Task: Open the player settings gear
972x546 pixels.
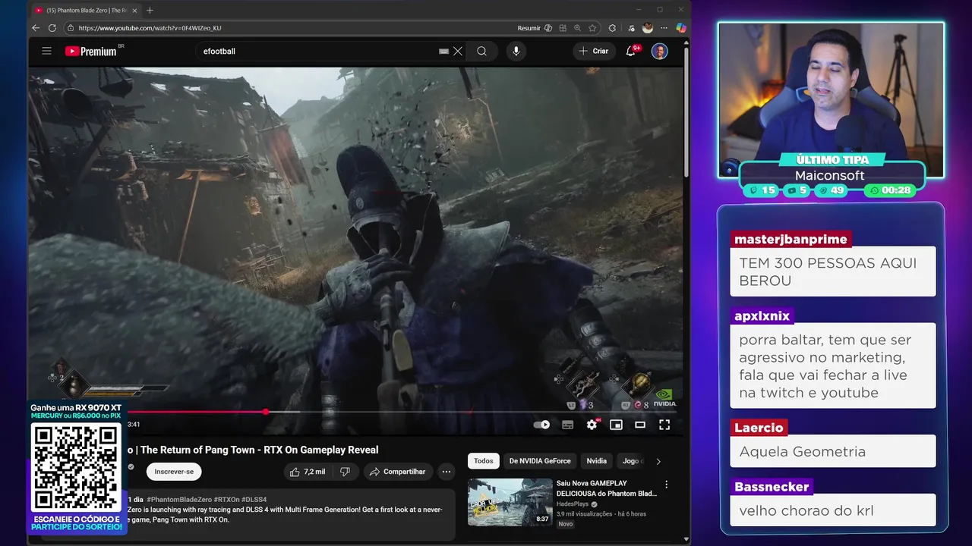Action: (592, 425)
